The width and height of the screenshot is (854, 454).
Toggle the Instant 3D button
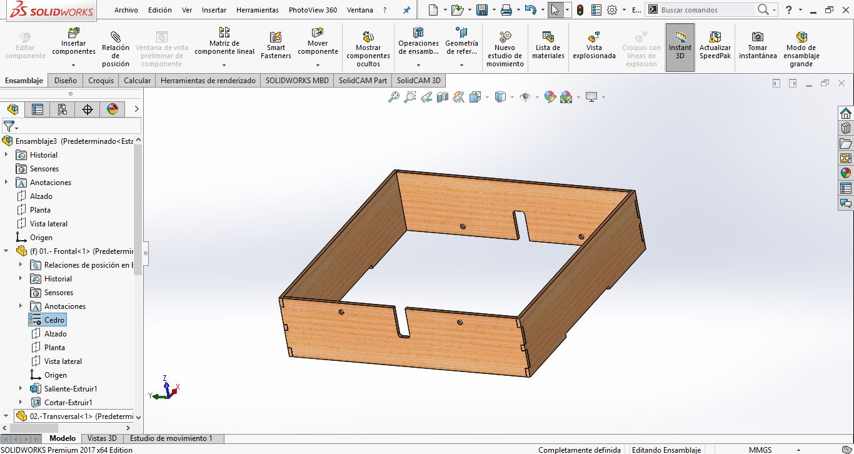(680, 47)
